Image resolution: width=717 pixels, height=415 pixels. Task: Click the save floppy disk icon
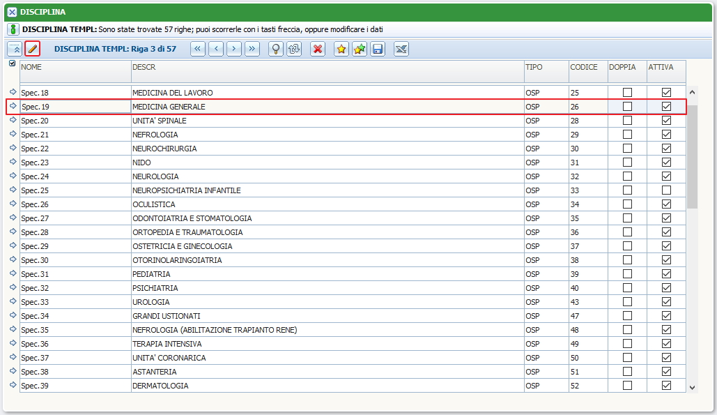(378, 49)
